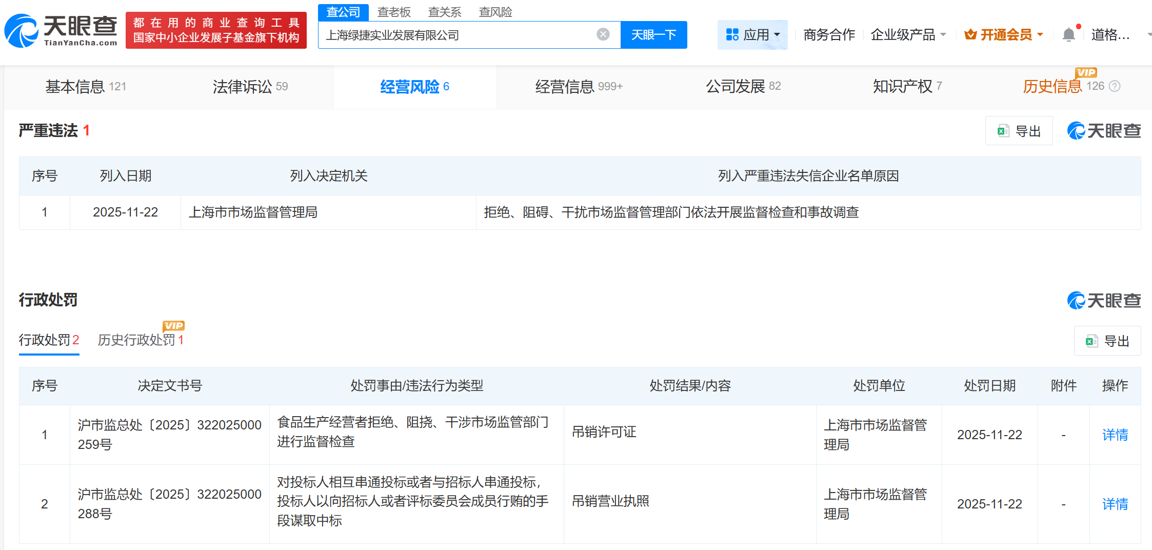This screenshot has height=550, width=1152.
Task: Switch to the 法律诉讼 tab
Action: [250, 86]
